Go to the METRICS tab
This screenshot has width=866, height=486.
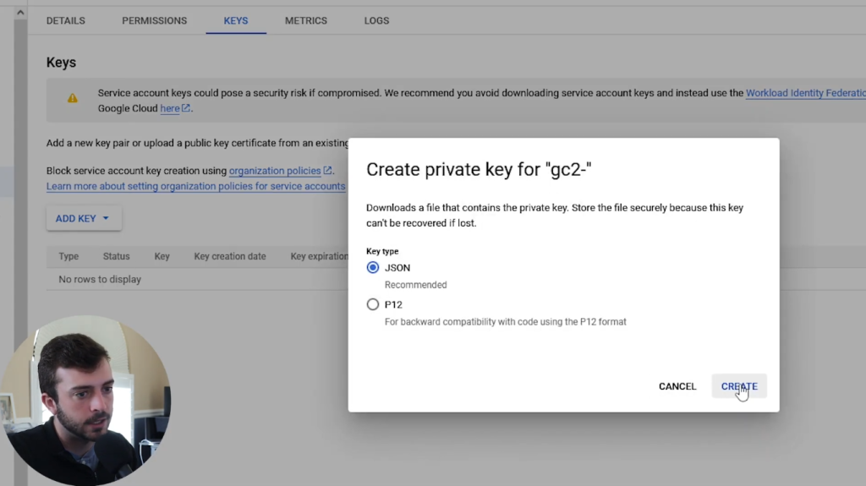click(305, 20)
